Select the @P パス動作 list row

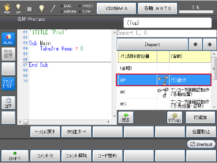pos(164,80)
